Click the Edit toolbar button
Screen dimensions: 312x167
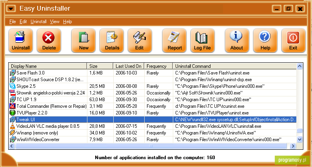pyautogui.click(x=140, y=40)
